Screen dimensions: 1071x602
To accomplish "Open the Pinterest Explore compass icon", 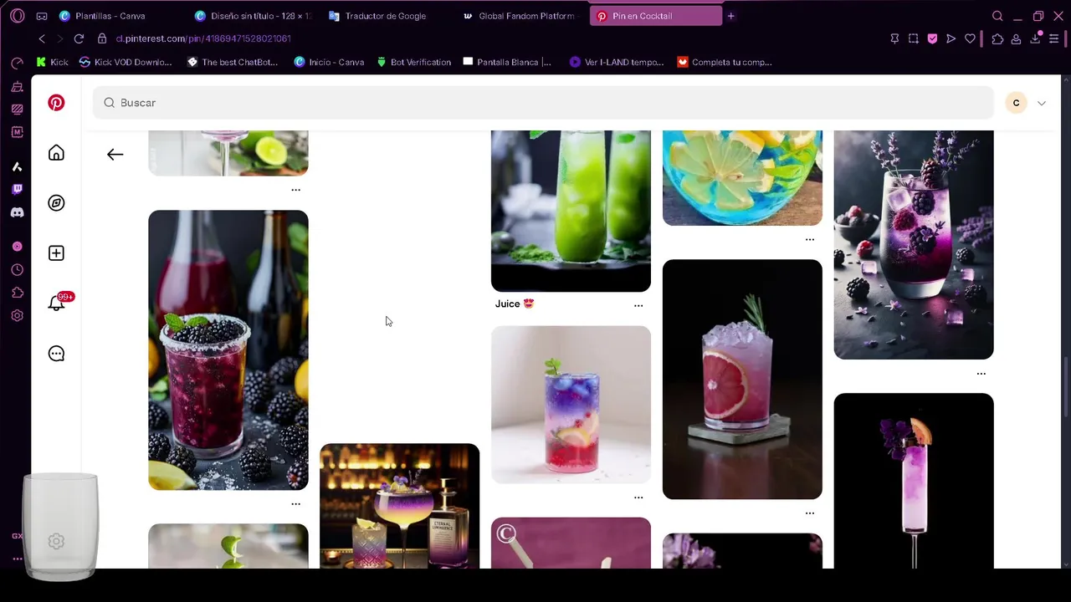I will click(x=56, y=203).
